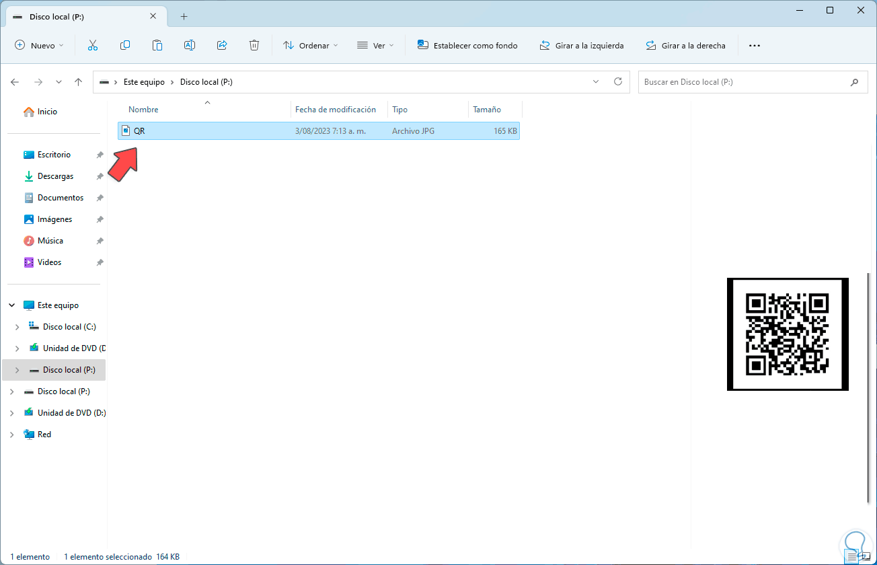
Task: Click Disco local (P:) in the breadcrumb
Action: [x=206, y=82]
